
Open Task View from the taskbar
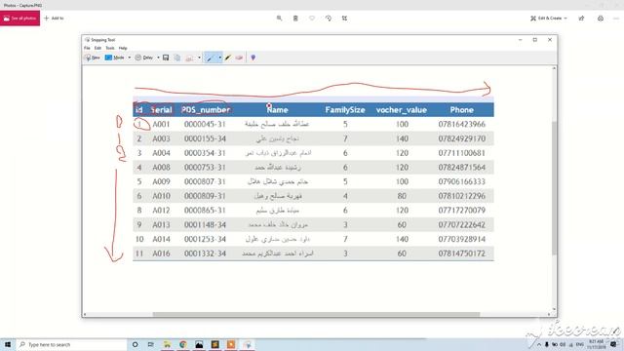tap(151, 344)
